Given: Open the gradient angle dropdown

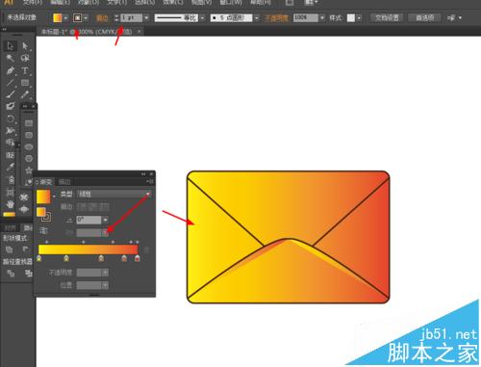Looking at the screenshot, I should pyautogui.click(x=105, y=220).
